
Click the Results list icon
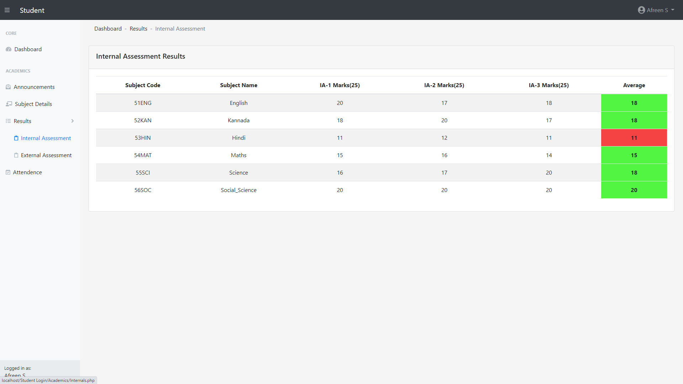pyautogui.click(x=8, y=121)
